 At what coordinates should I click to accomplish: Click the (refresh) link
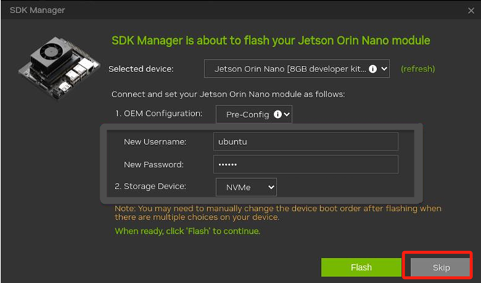tap(418, 69)
